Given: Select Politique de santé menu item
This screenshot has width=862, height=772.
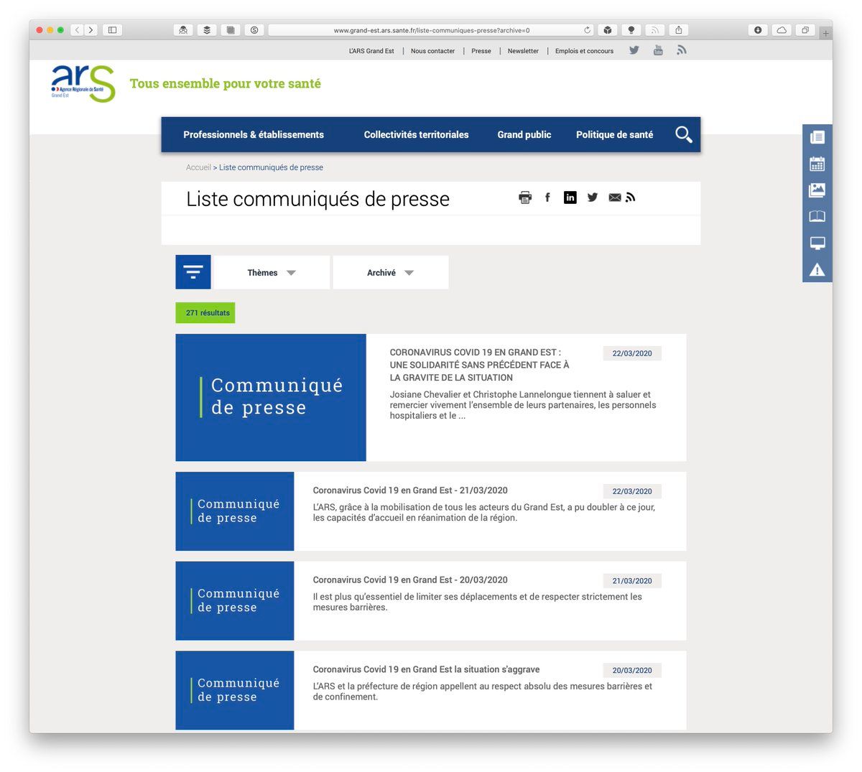Looking at the screenshot, I should click(x=614, y=134).
